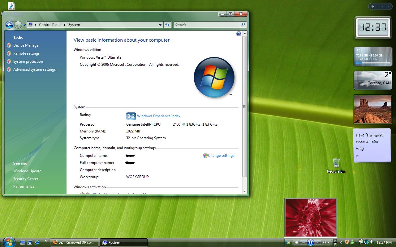Open the blue Help question mark
The image size is (396, 247).
239,34
